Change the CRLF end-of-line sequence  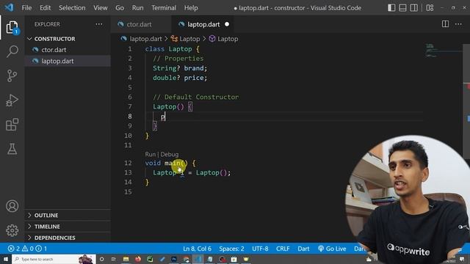[x=283, y=249]
